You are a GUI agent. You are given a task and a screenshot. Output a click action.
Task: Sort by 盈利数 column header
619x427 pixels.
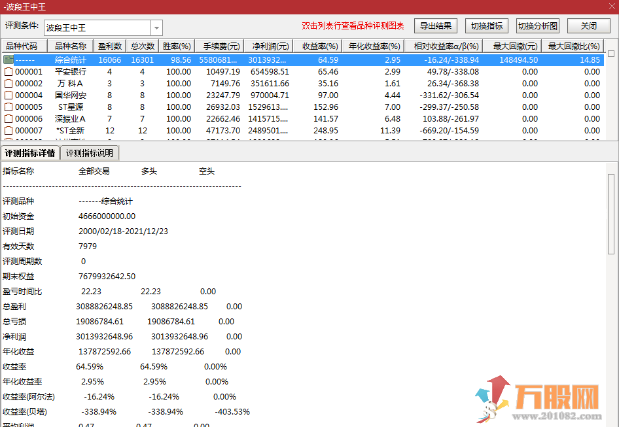click(x=110, y=46)
